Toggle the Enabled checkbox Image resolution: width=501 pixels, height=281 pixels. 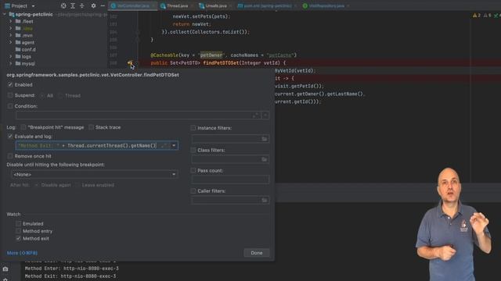point(10,85)
